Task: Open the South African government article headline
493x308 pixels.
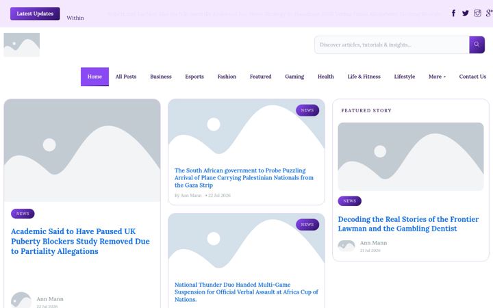Action: (x=244, y=177)
